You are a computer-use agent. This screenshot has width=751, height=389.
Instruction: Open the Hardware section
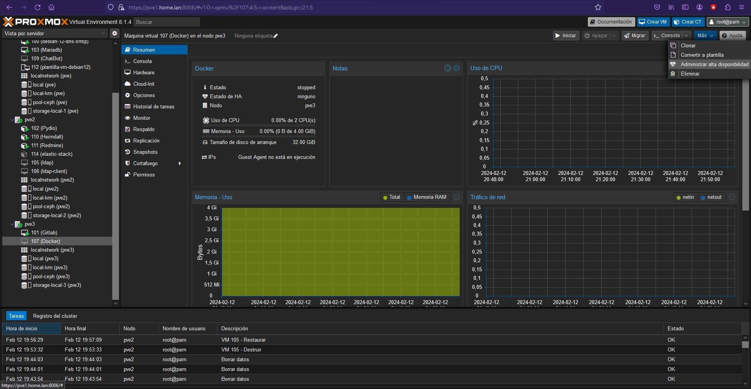(154, 72)
